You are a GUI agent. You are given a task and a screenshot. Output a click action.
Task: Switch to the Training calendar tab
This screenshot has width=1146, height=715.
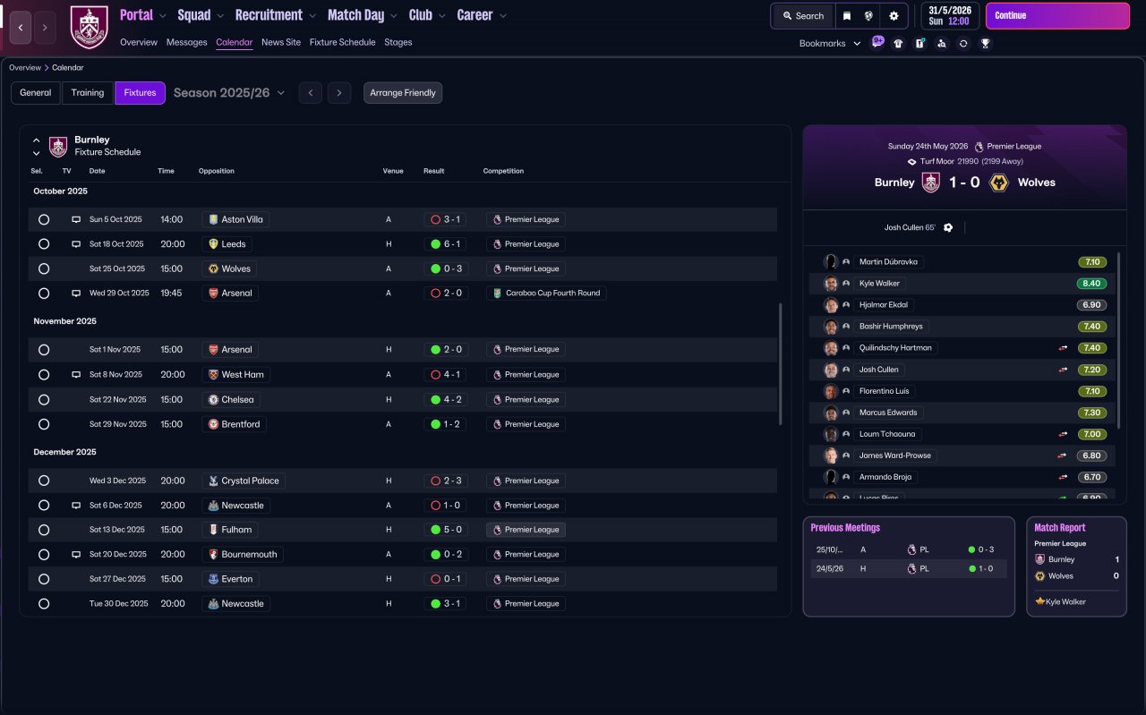(x=88, y=93)
